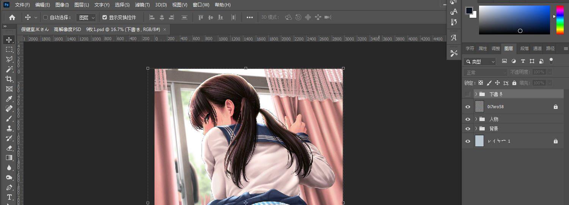569x205 pixels.
Task: Click the Home button in options bar
Action: (x=12, y=17)
